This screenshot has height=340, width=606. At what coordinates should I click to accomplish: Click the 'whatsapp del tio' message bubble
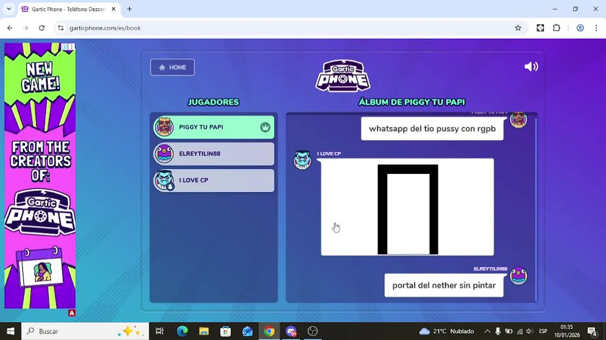(x=432, y=128)
